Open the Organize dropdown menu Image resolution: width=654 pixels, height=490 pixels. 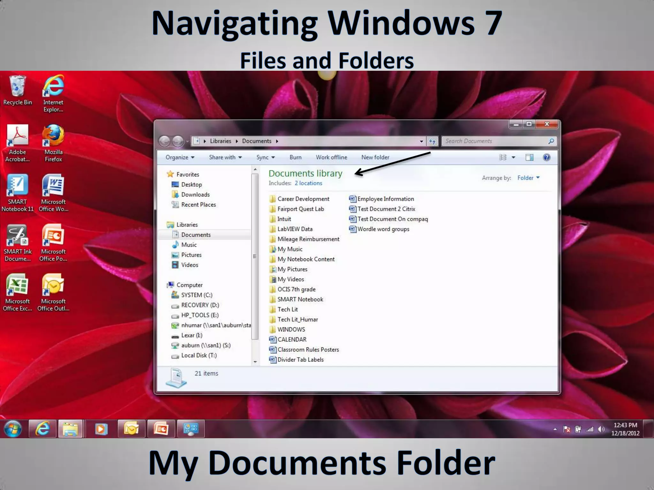[180, 157]
